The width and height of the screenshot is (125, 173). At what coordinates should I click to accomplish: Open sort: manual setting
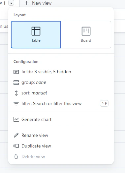click(61, 93)
